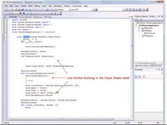The image size is (167, 125).
Task: Click the Save All toolbar icon
Action: 23,10
